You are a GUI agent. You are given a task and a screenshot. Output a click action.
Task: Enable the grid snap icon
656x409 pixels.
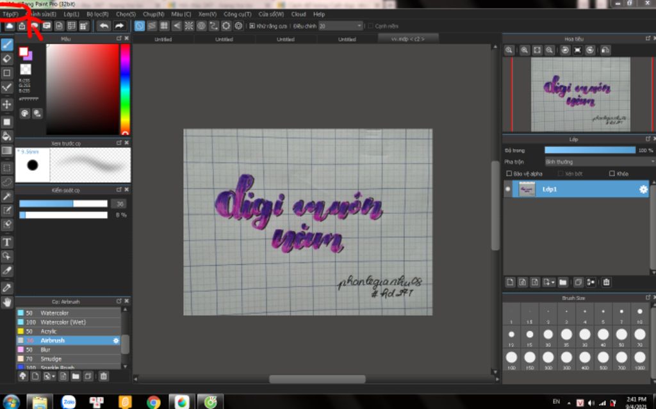(x=164, y=26)
